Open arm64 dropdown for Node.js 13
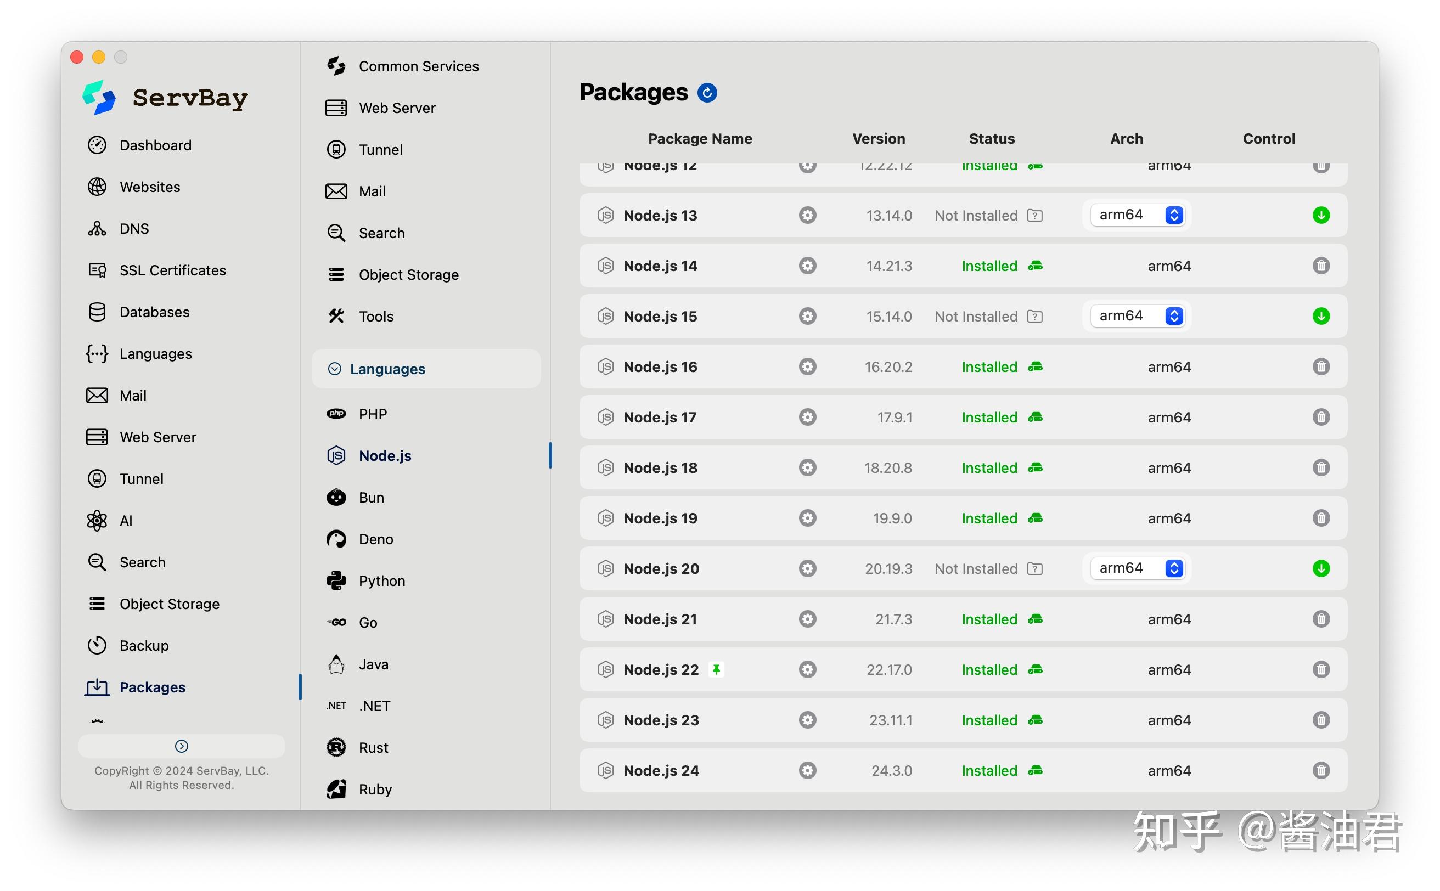The height and width of the screenshot is (891, 1440). click(x=1138, y=215)
